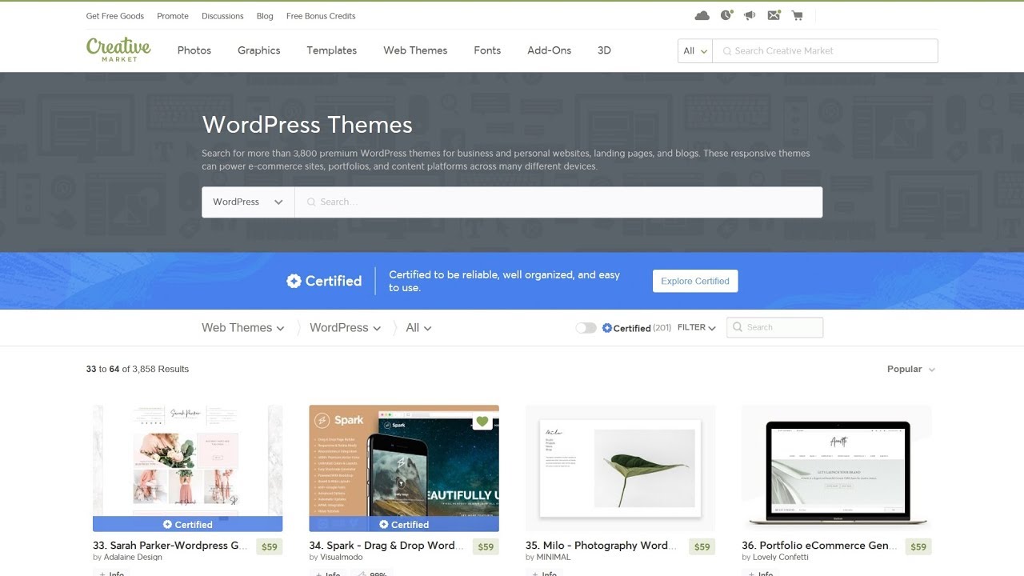Open the All category dropdown in top search
1024x576 pixels.
694,50
